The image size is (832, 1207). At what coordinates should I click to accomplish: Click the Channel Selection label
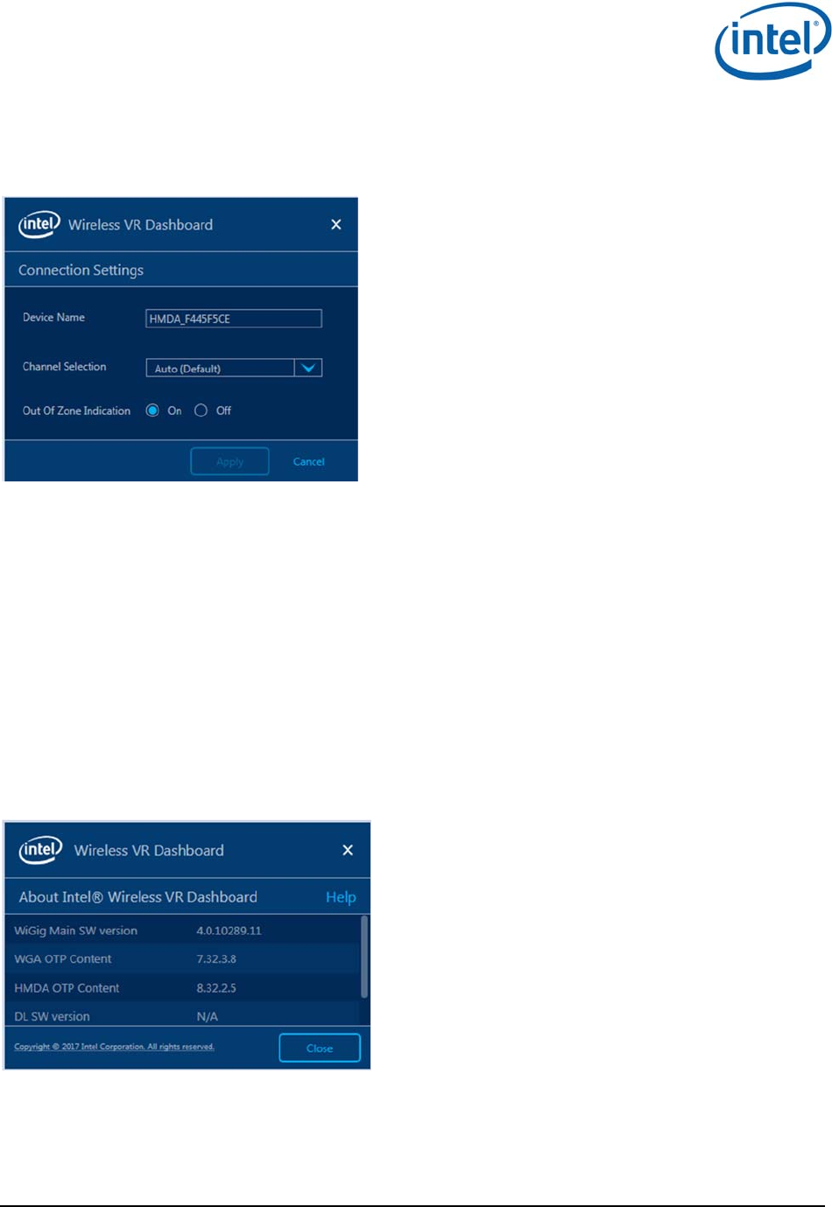64,367
